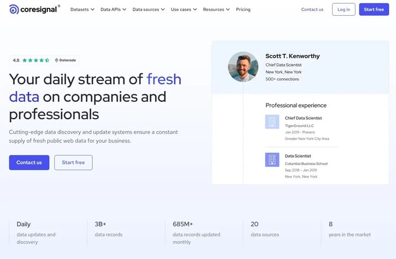Click the outlined Start free hero button
This screenshot has width=396, height=259.
(73, 162)
